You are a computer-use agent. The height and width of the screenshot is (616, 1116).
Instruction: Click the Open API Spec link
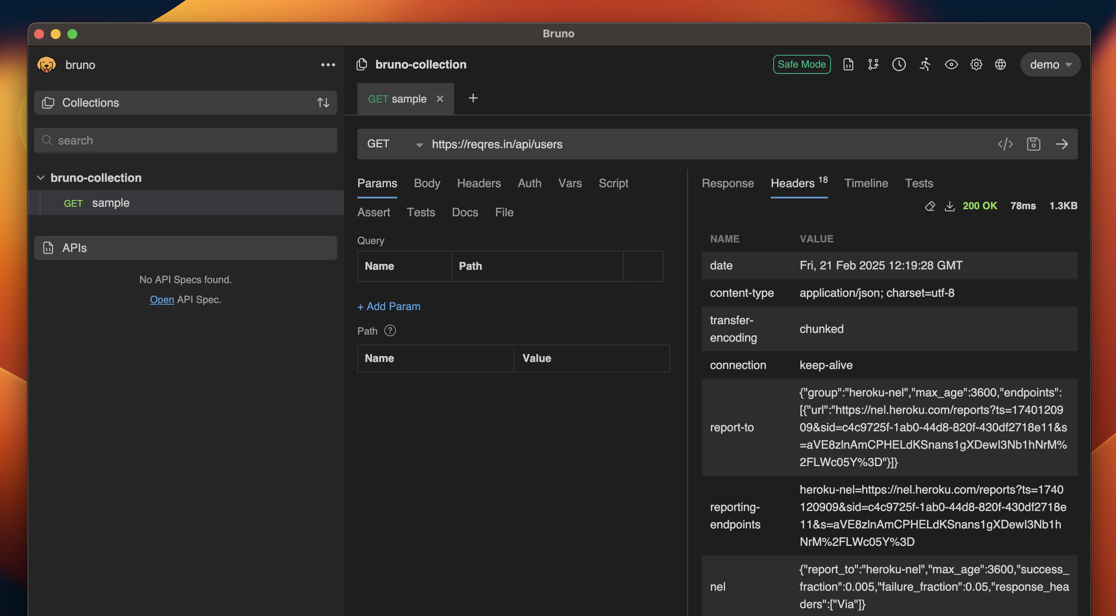tap(162, 300)
